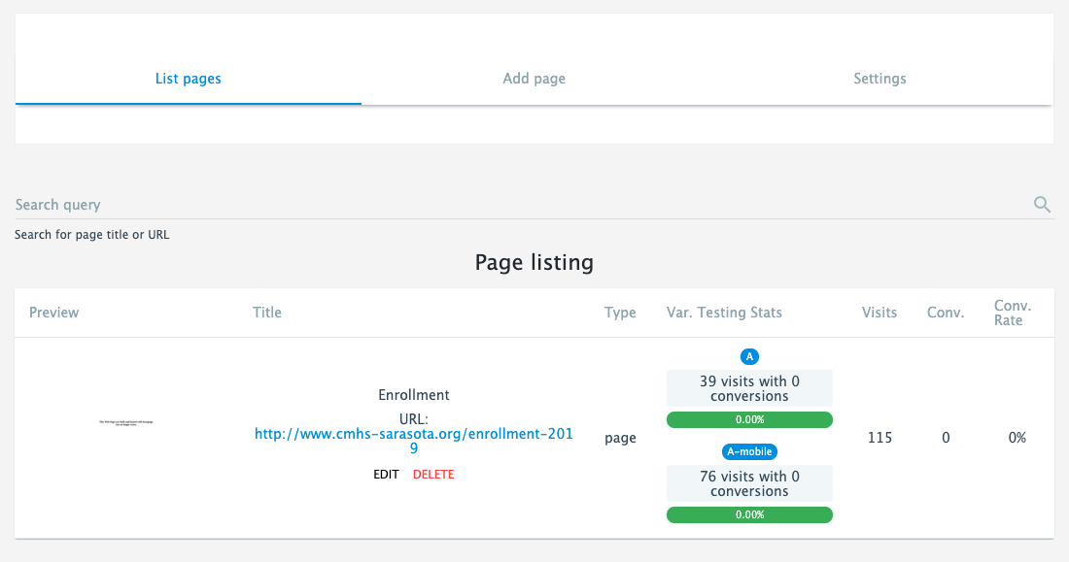Click the Var. Testing Stats column header
The image size is (1069, 562).
pyautogui.click(x=724, y=313)
